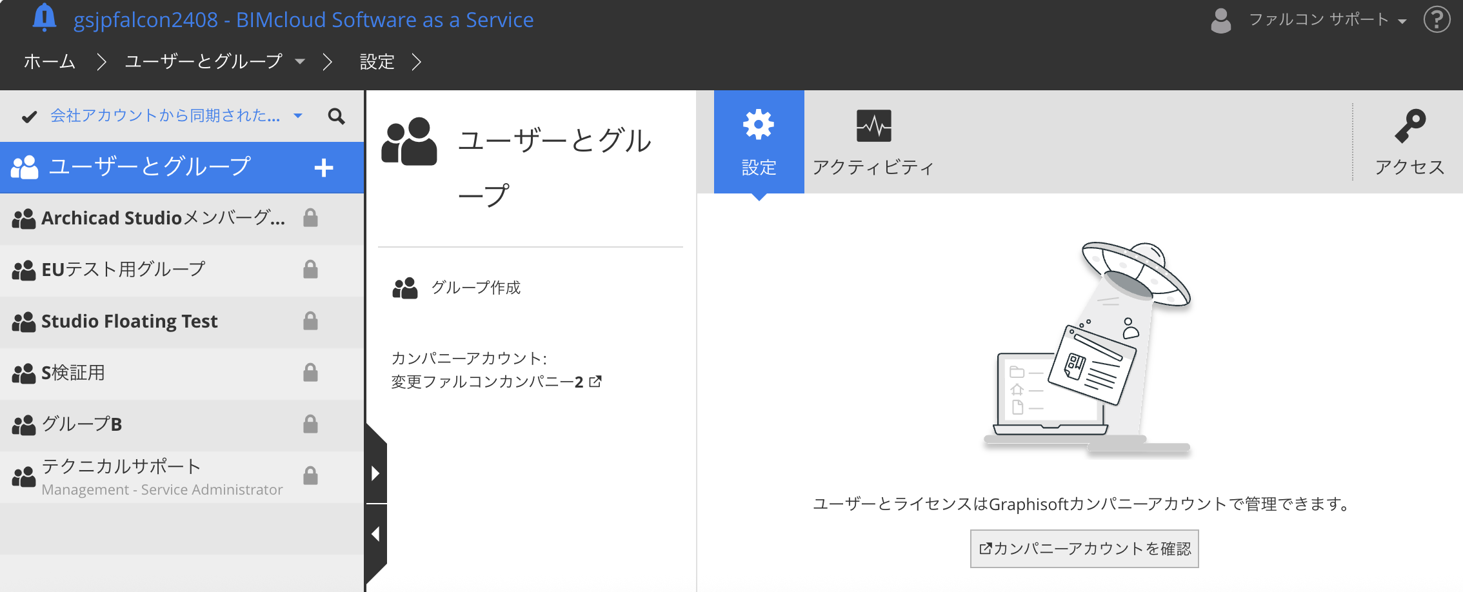Open the 会社アカウントから同期された filter dropdown
The image size is (1463, 592).
(x=176, y=116)
